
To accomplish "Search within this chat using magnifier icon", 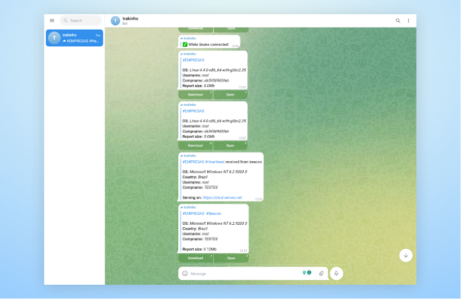I will (x=398, y=21).
